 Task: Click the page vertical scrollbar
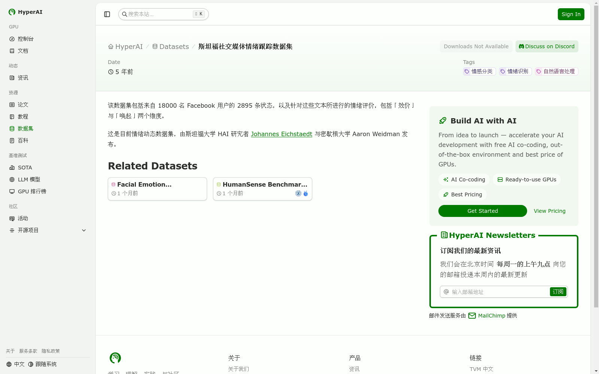[x=596, y=156]
